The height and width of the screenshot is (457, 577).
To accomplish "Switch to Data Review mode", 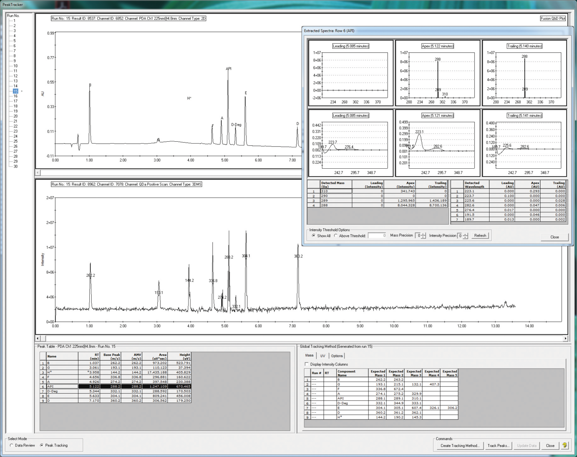I will click(x=11, y=445).
